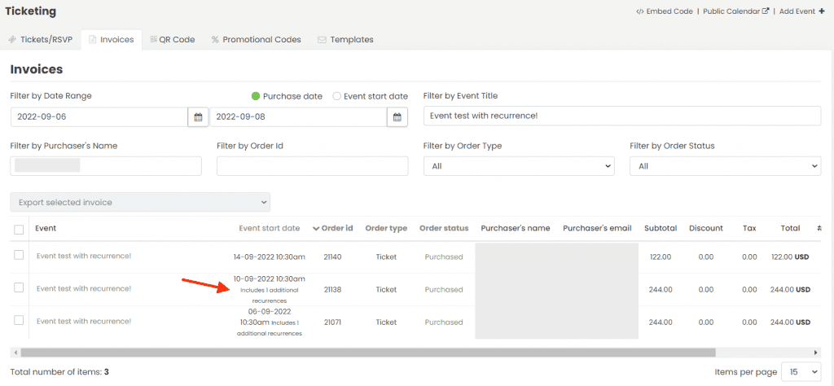Sort by the Event column header

tap(46, 228)
